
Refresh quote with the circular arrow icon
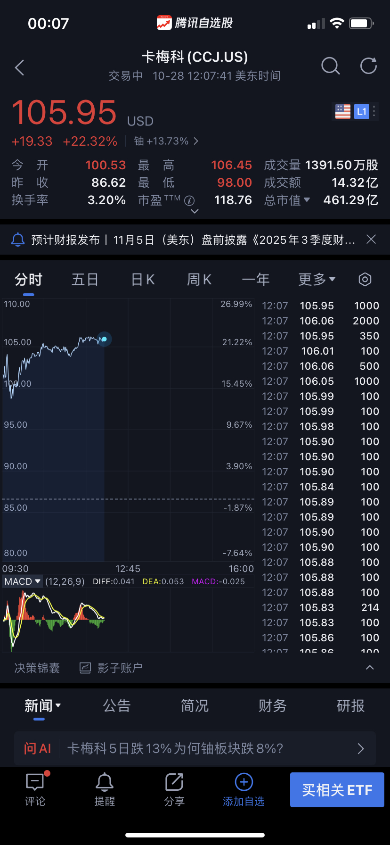368,66
